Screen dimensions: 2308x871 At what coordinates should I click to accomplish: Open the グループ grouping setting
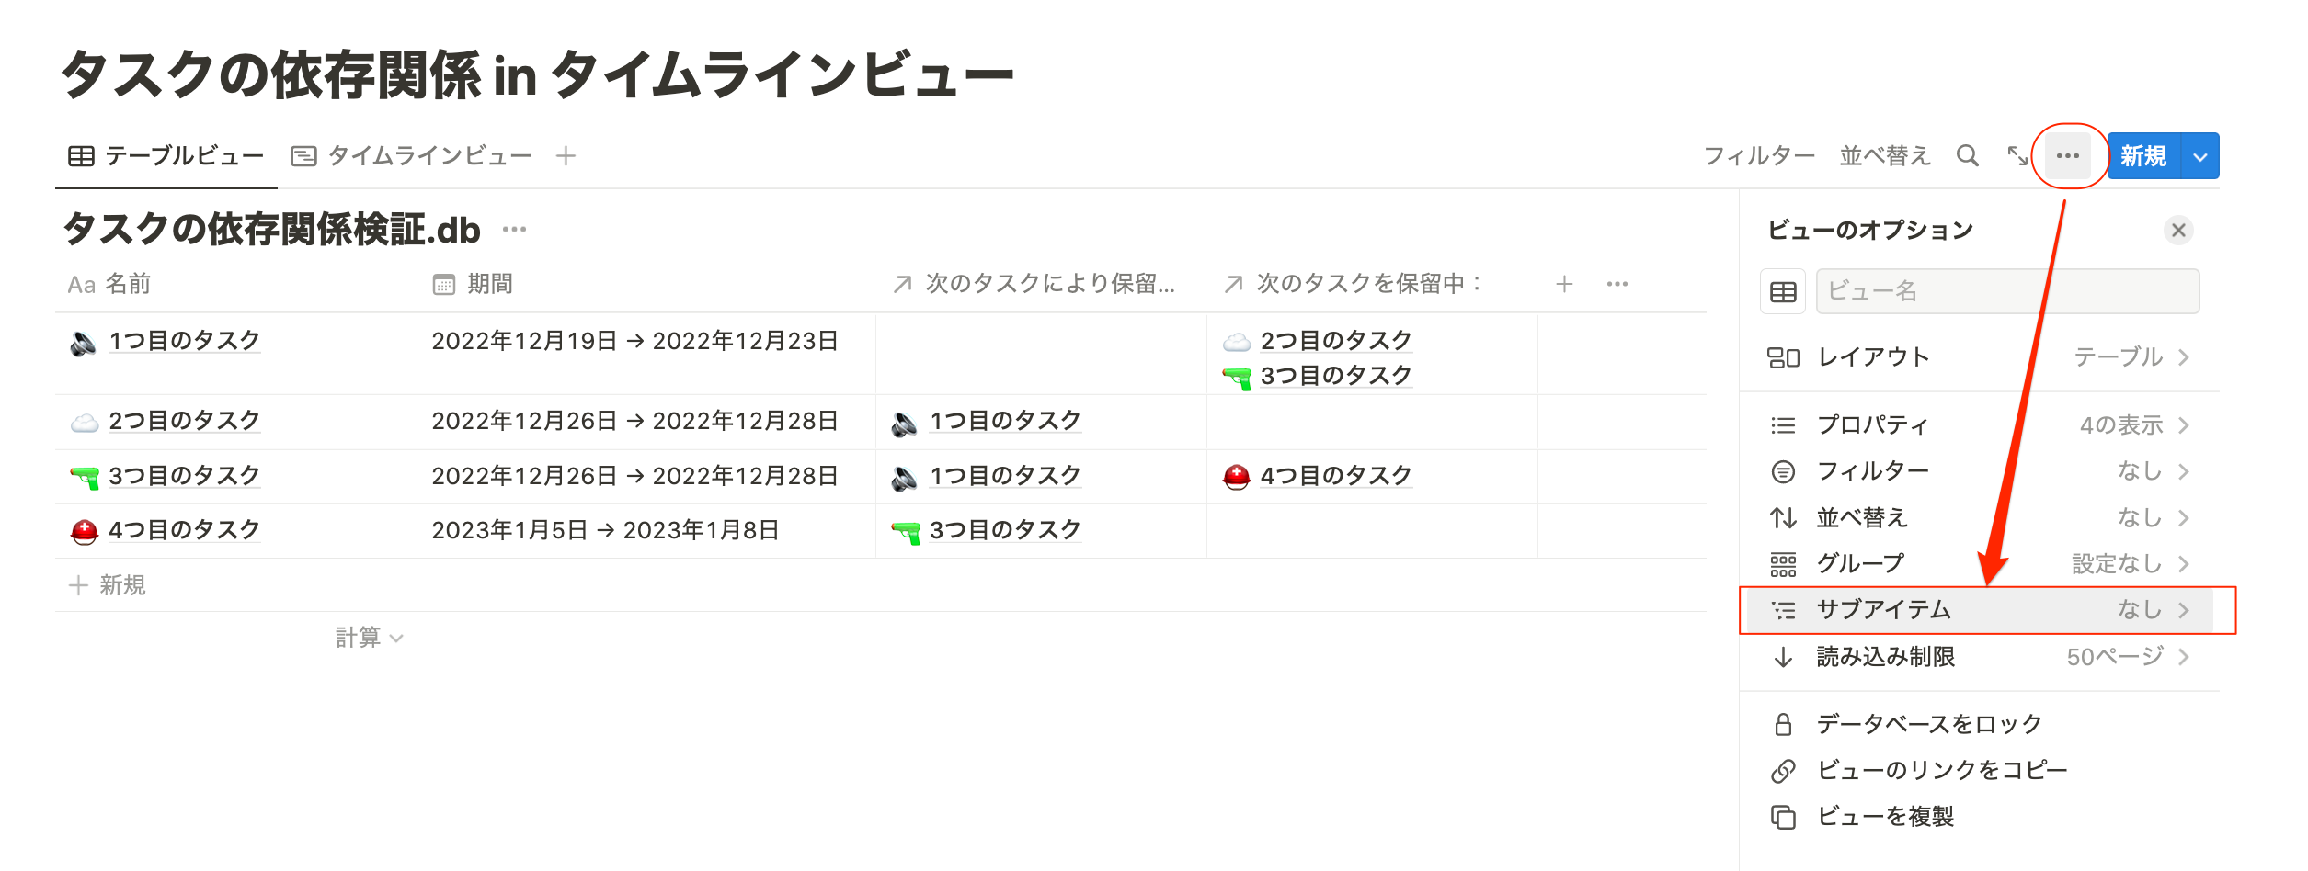click(x=1977, y=564)
